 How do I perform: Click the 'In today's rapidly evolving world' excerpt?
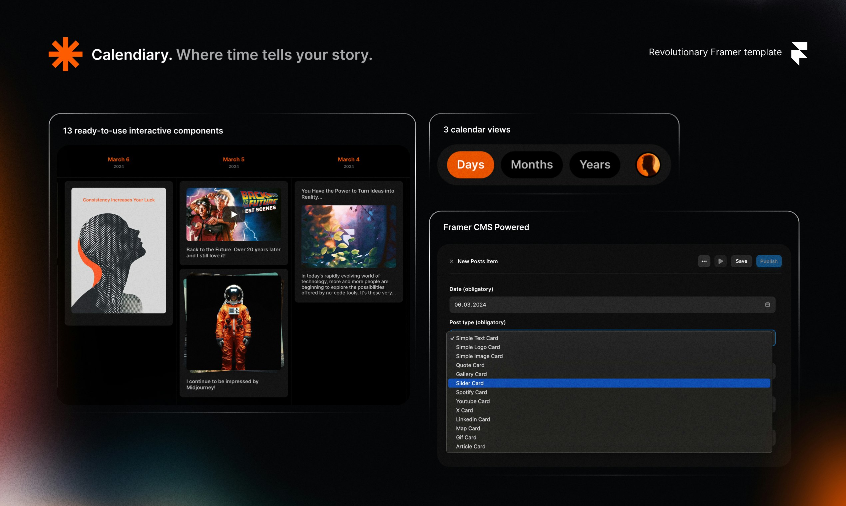click(348, 284)
